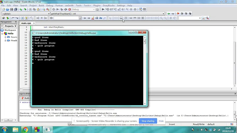Click the volume speaker tray icon
Viewport: 237px width, 133px height.
tap(202, 130)
